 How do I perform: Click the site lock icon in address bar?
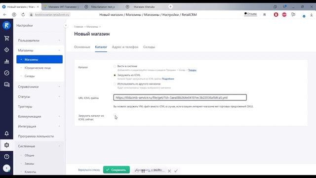[31, 15]
